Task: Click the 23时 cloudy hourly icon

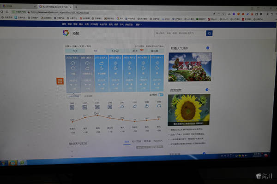Action: 134,106
